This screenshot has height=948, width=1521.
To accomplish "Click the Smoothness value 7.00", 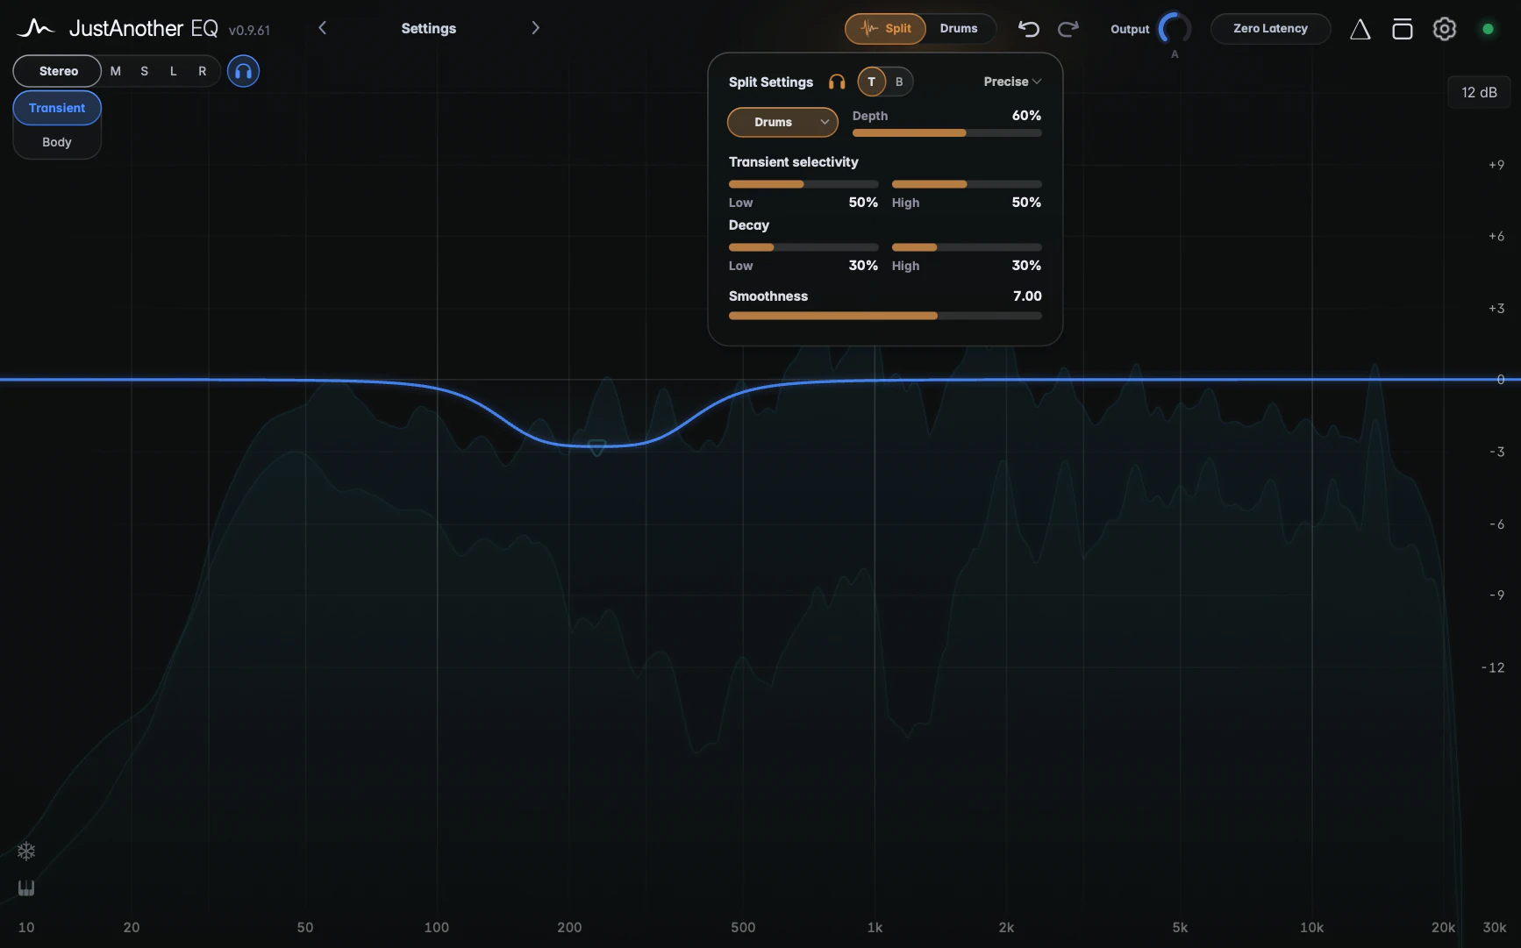I will (x=1027, y=296).
